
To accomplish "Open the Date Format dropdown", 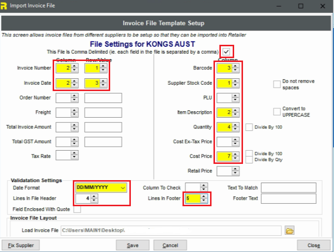I will (123, 188).
